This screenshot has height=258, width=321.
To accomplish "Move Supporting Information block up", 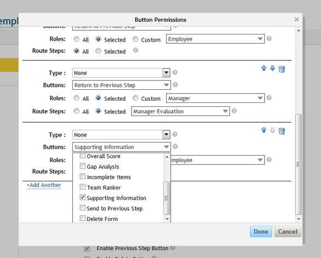I will 264,130.
